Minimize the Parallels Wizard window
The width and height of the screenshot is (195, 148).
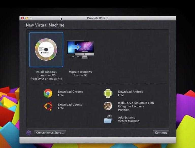point(27,18)
